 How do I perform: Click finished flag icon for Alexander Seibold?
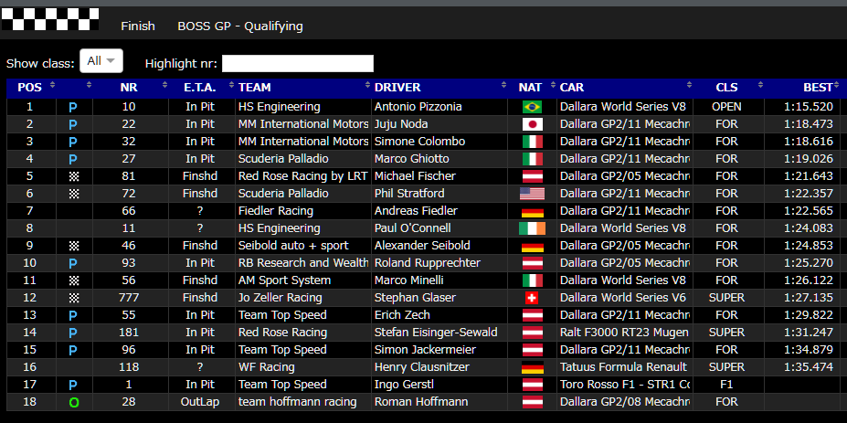74,246
